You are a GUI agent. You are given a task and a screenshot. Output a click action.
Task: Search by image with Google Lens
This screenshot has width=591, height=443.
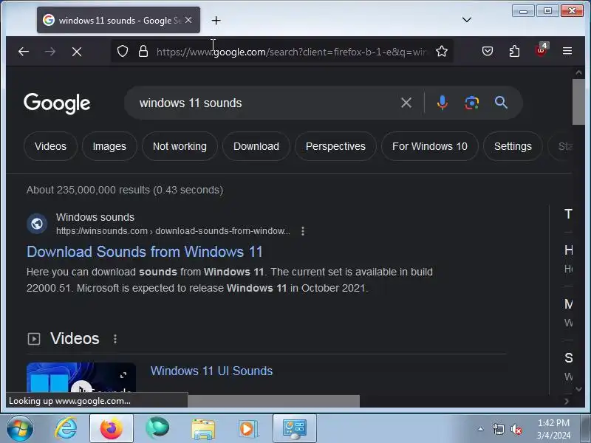(471, 103)
